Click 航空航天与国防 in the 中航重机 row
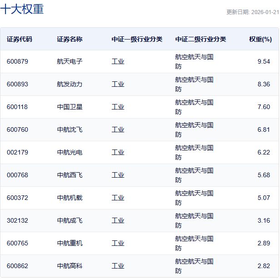This screenshot has width=280, height=279. pos(194,243)
